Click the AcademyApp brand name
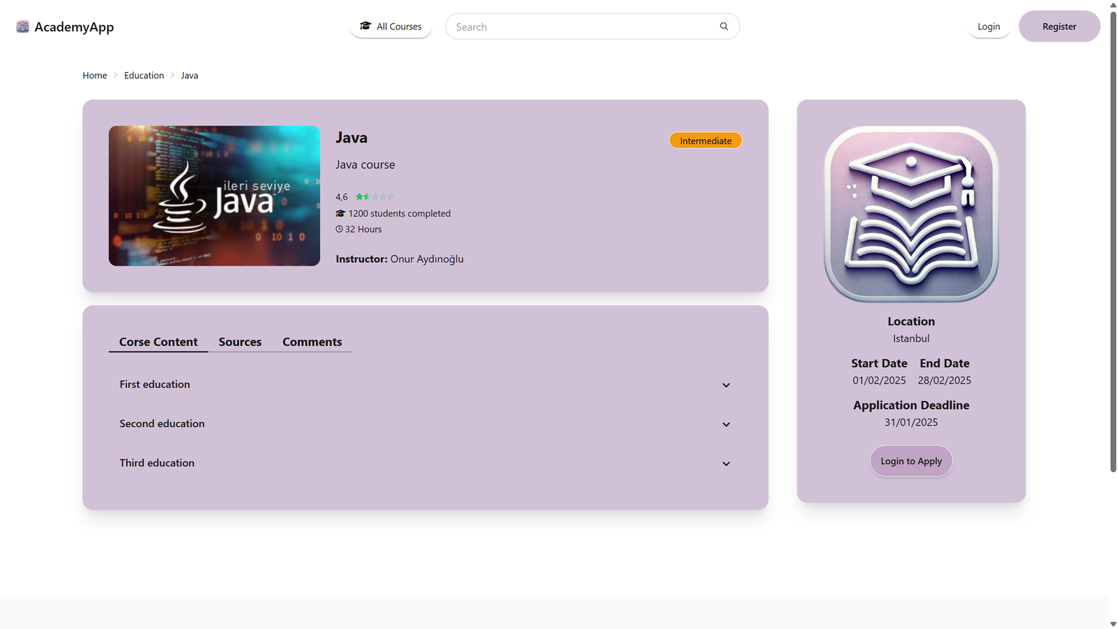Screen dimensions: 1118x629 click(74, 27)
